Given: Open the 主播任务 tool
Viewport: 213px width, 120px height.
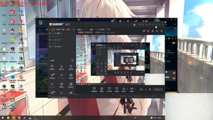Looking at the screenshot, I should pyautogui.click(x=71, y=67).
